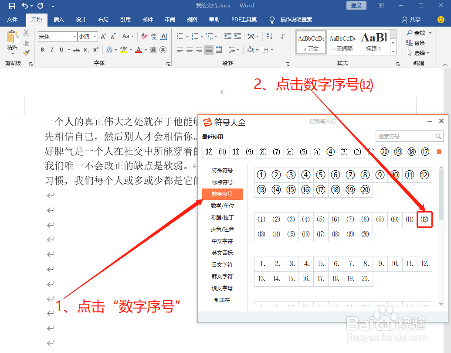Open the font name 宋体 dropdown

tap(74, 37)
